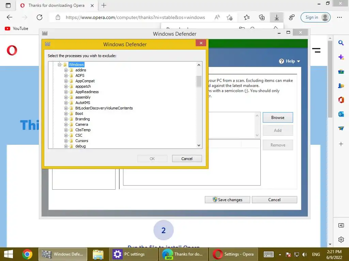Expand the apppatch folder
This screenshot has width=349, height=261.
coord(66,86)
